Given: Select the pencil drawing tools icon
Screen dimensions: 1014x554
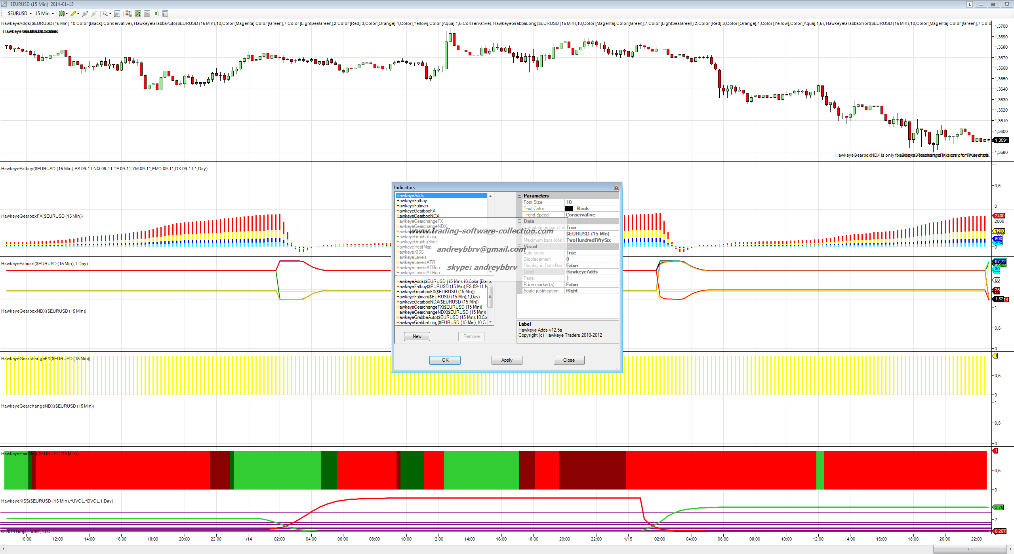Looking at the screenshot, I should 73,13.
